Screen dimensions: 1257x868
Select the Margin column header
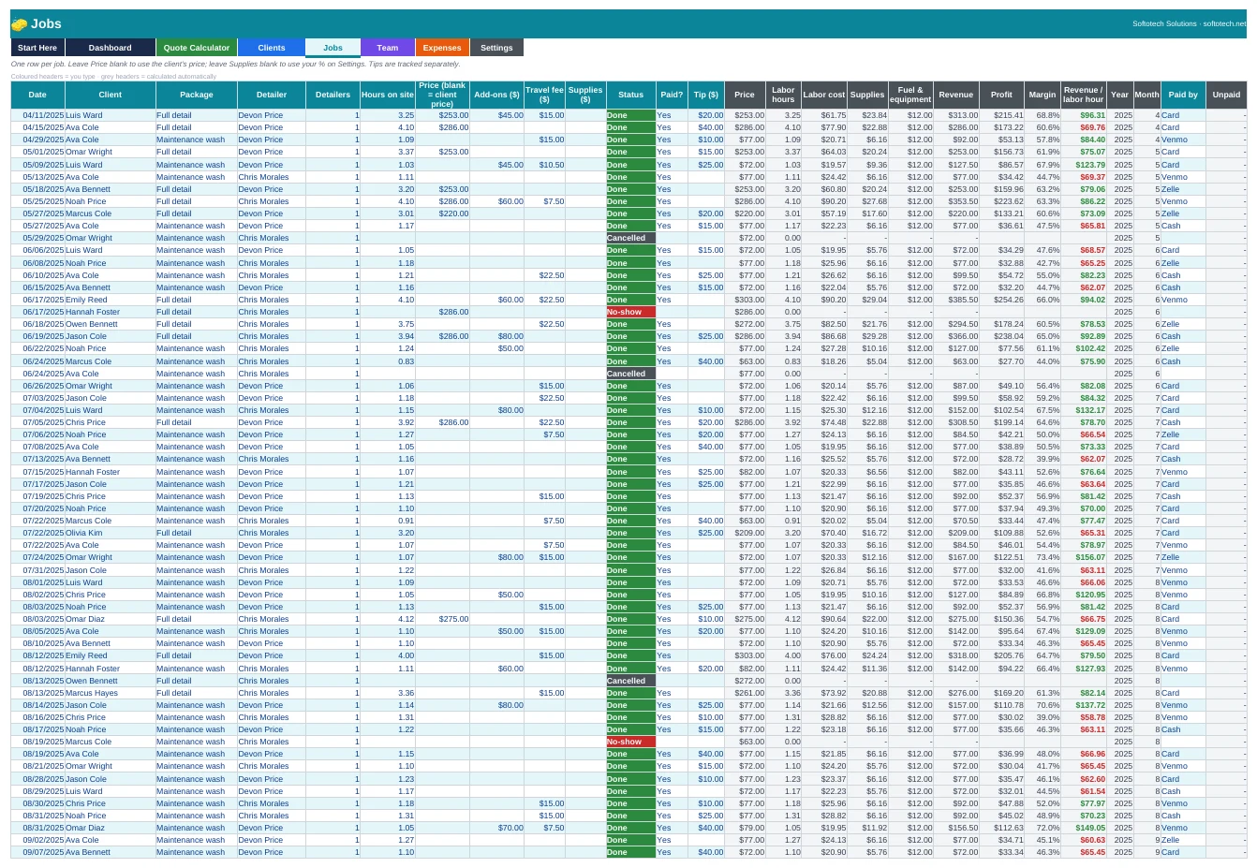[x=1043, y=95]
